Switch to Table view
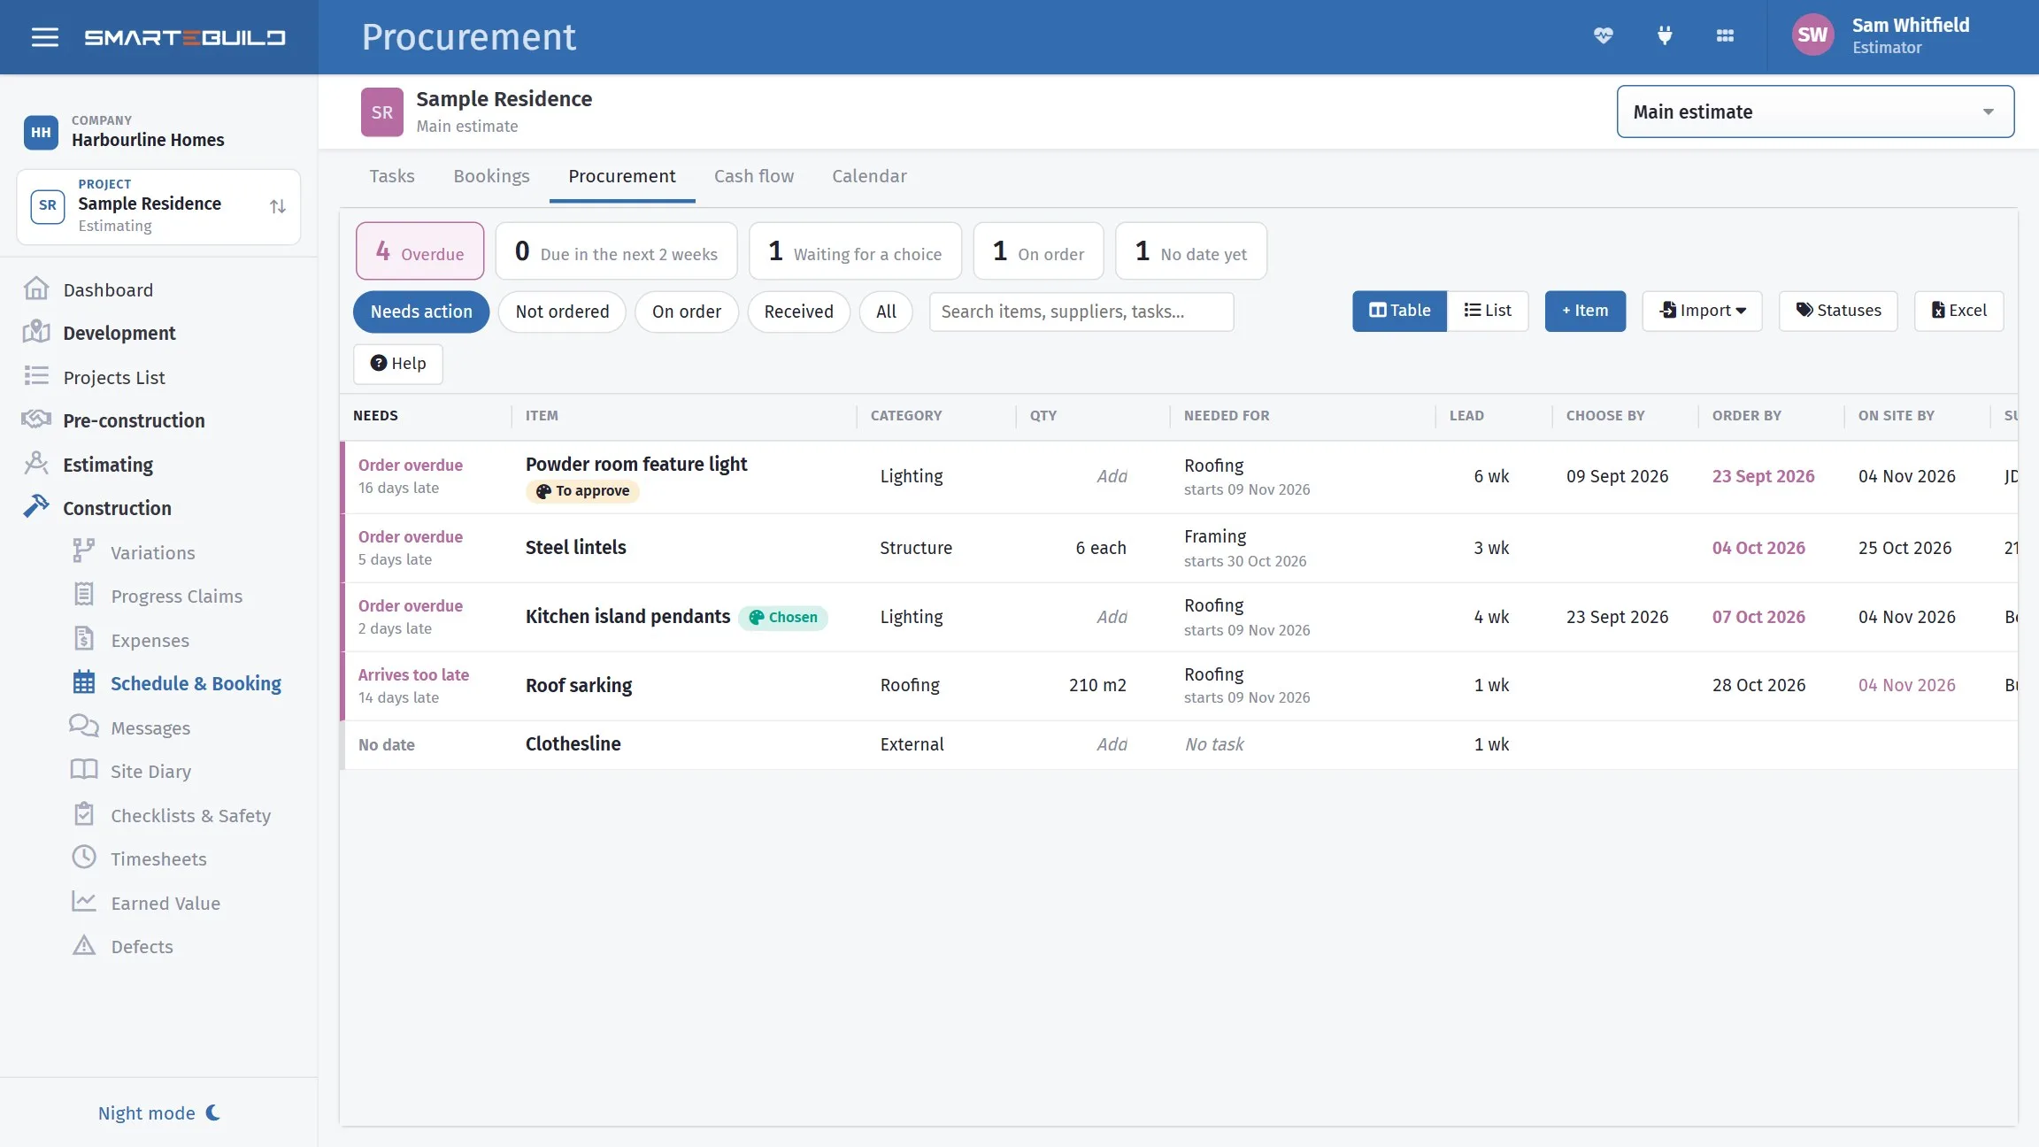The height and width of the screenshot is (1147, 2039). pyautogui.click(x=1400, y=311)
